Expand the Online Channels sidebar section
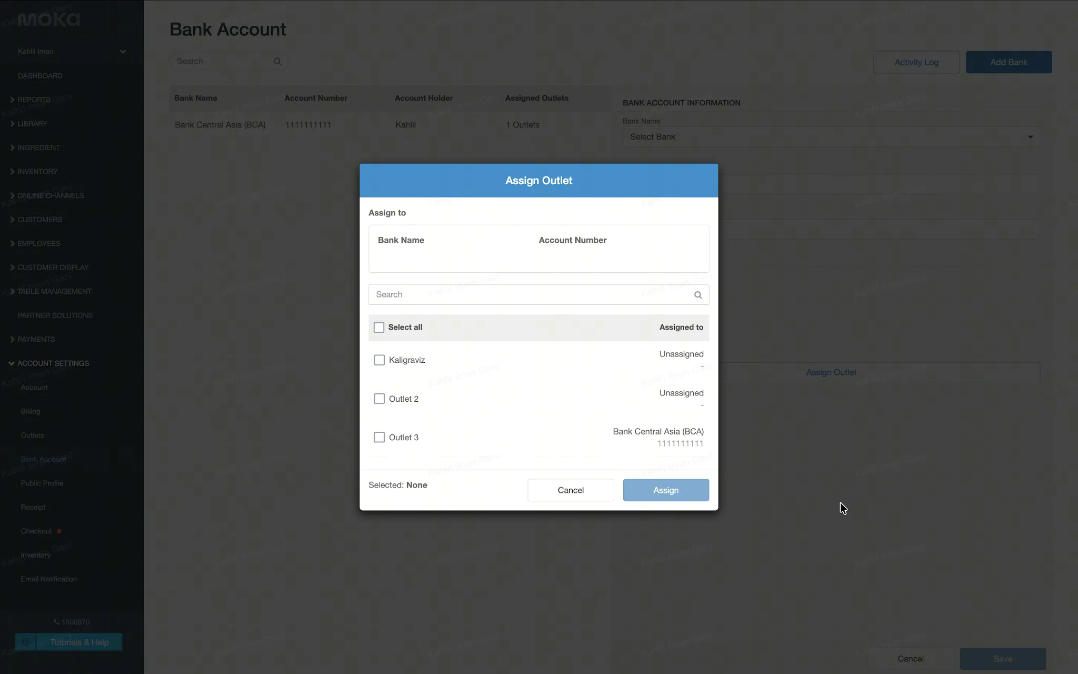 tap(51, 195)
